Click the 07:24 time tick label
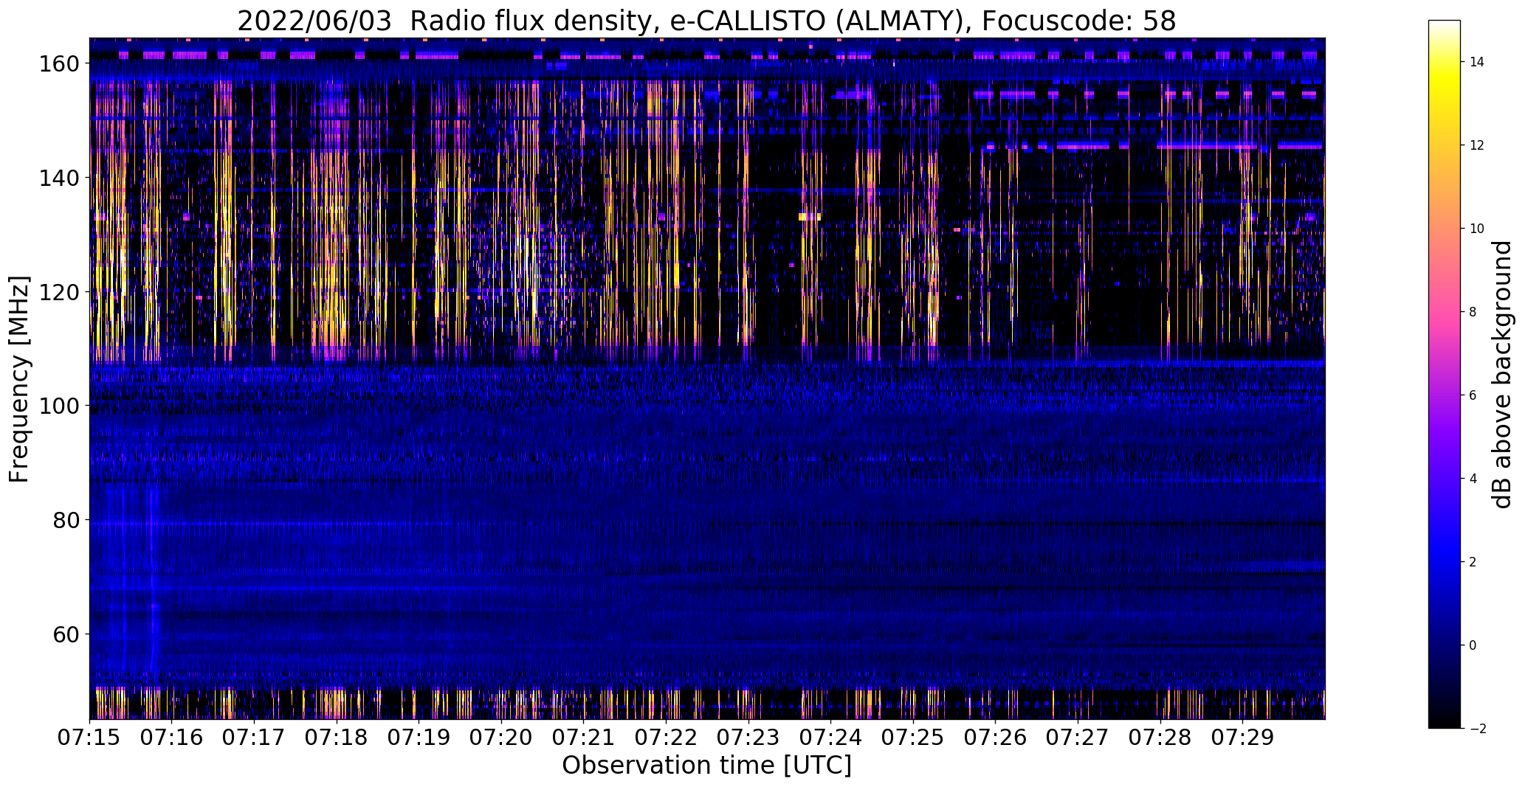 pyautogui.click(x=830, y=738)
